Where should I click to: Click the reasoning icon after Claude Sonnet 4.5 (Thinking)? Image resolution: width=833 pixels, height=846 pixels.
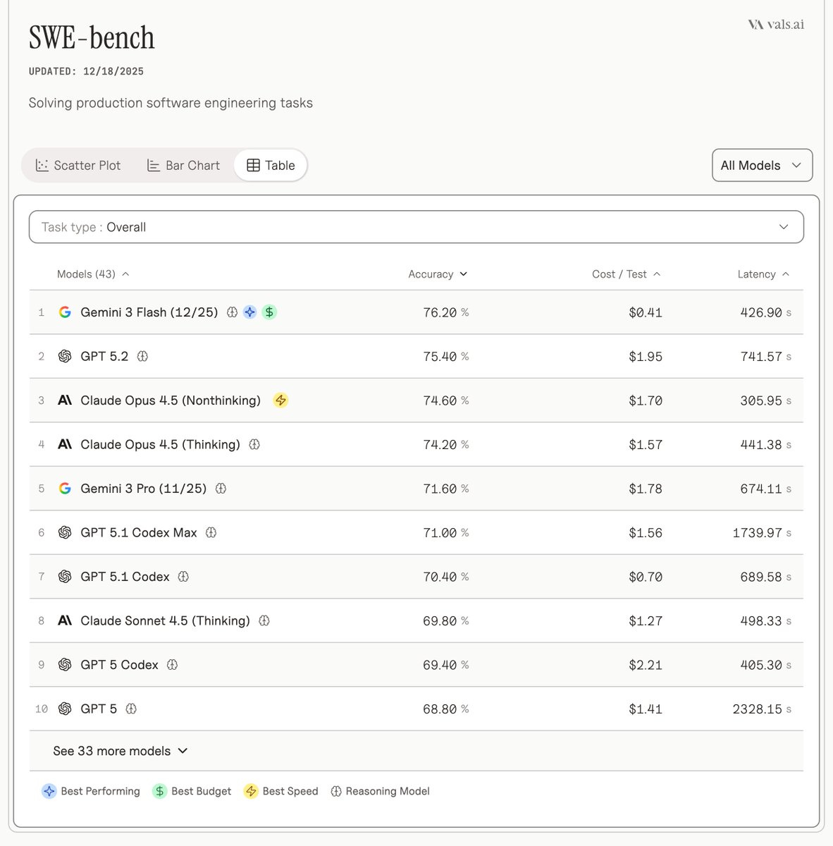click(264, 621)
